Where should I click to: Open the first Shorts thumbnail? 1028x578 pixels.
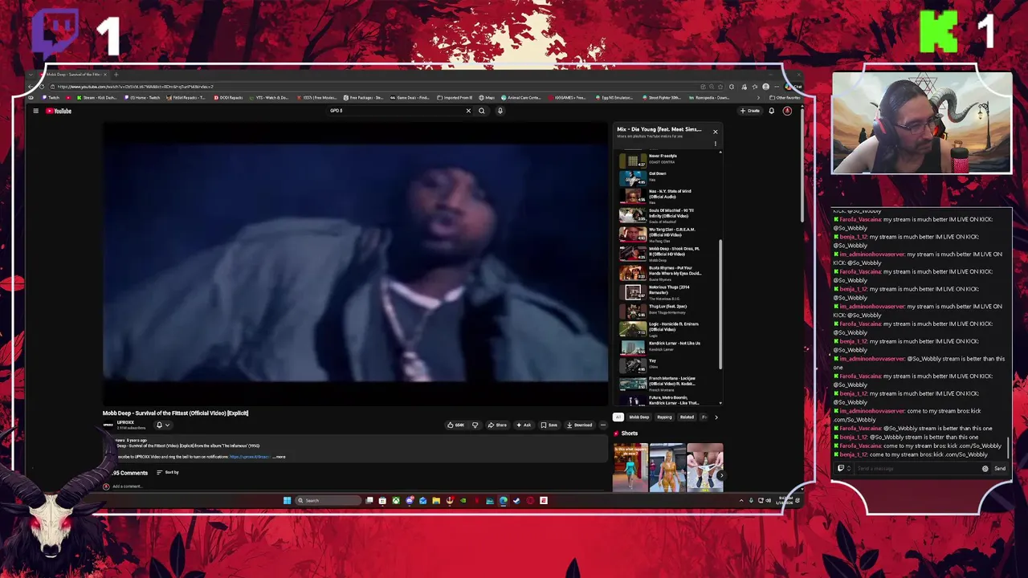pyautogui.click(x=630, y=466)
